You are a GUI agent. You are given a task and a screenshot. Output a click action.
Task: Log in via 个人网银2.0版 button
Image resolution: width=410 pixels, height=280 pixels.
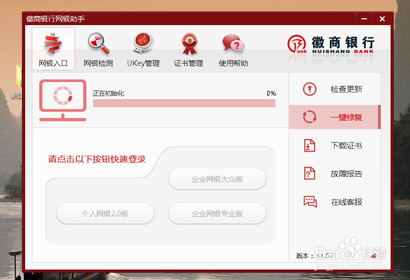coord(105,214)
